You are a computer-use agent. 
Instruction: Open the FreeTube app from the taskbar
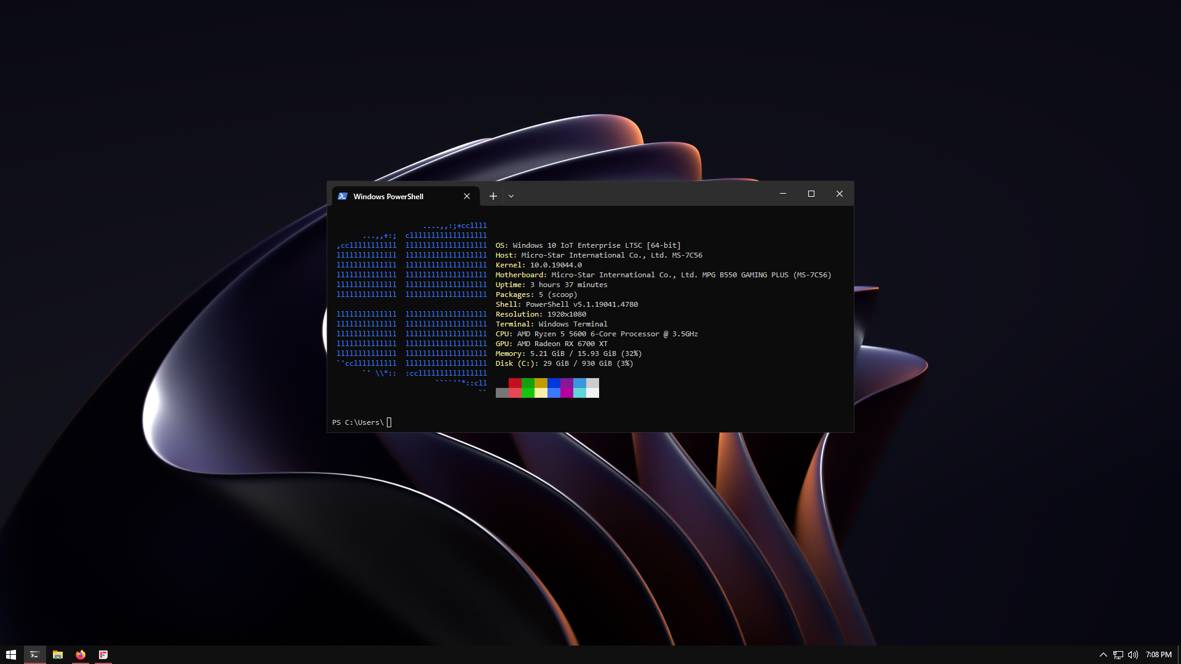tap(103, 655)
